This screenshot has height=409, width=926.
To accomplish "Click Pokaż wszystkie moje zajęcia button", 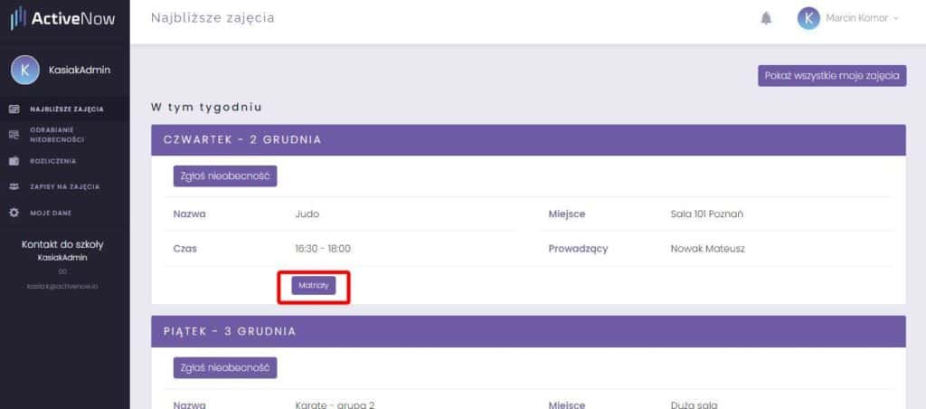I will tap(832, 76).
